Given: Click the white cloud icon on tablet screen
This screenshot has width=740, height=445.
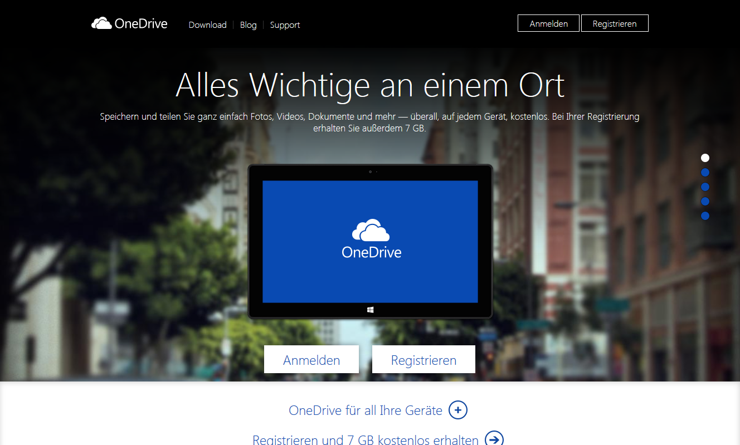Looking at the screenshot, I should [371, 231].
